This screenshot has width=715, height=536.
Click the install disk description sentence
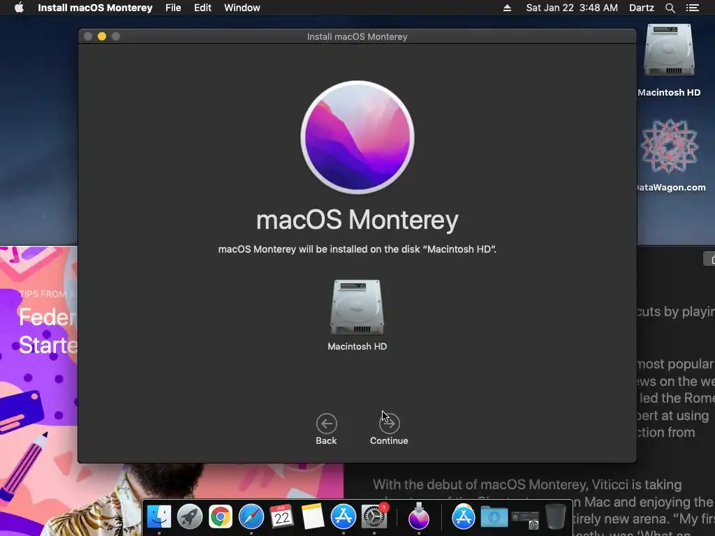[x=357, y=249]
